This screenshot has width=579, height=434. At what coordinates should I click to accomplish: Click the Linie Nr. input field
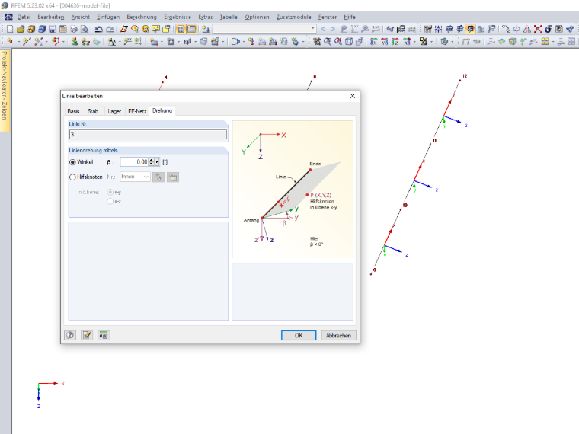148,134
